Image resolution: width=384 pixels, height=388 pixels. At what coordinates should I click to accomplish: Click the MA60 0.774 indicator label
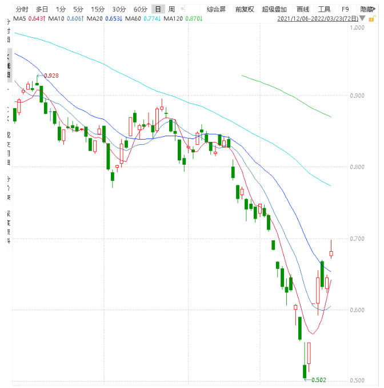(x=143, y=18)
